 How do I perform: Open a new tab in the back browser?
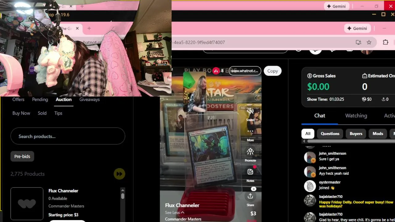(82, 6)
